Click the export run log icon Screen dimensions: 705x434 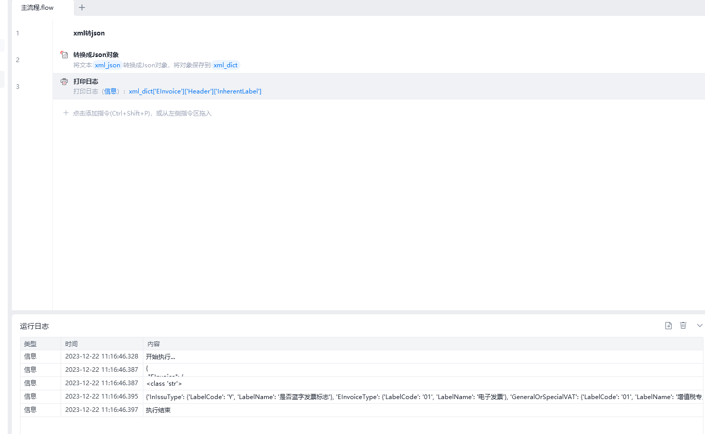(668, 326)
